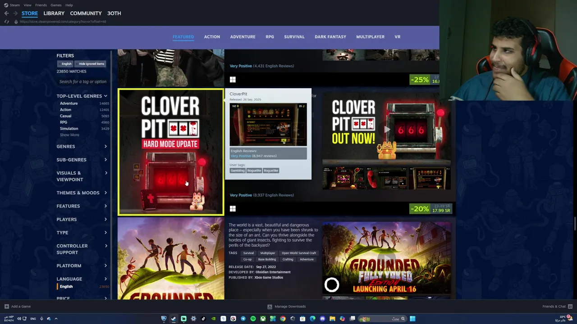Remove the English filter chip
Image resolution: width=577 pixels, height=324 pixels.
tap(66, 64)
